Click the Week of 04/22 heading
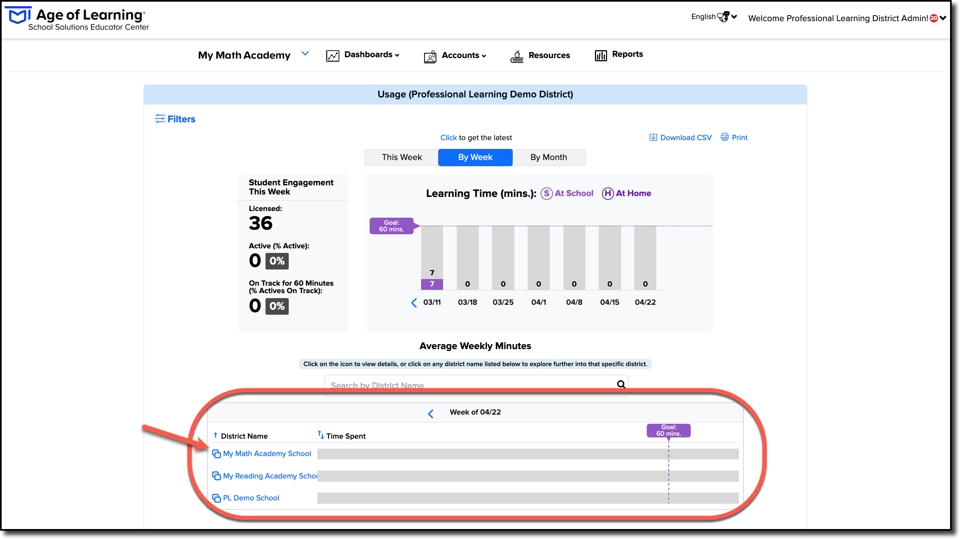Viewport: 960px width, 539px height. (475, 412)
